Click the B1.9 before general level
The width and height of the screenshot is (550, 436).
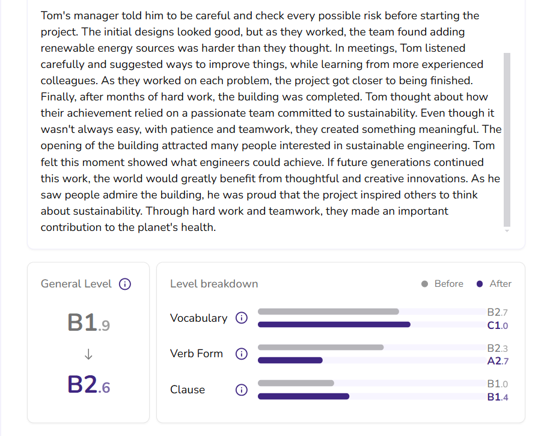[x=88, y=324]
